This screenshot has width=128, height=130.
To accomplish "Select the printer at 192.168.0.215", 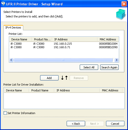I will 64,44.
